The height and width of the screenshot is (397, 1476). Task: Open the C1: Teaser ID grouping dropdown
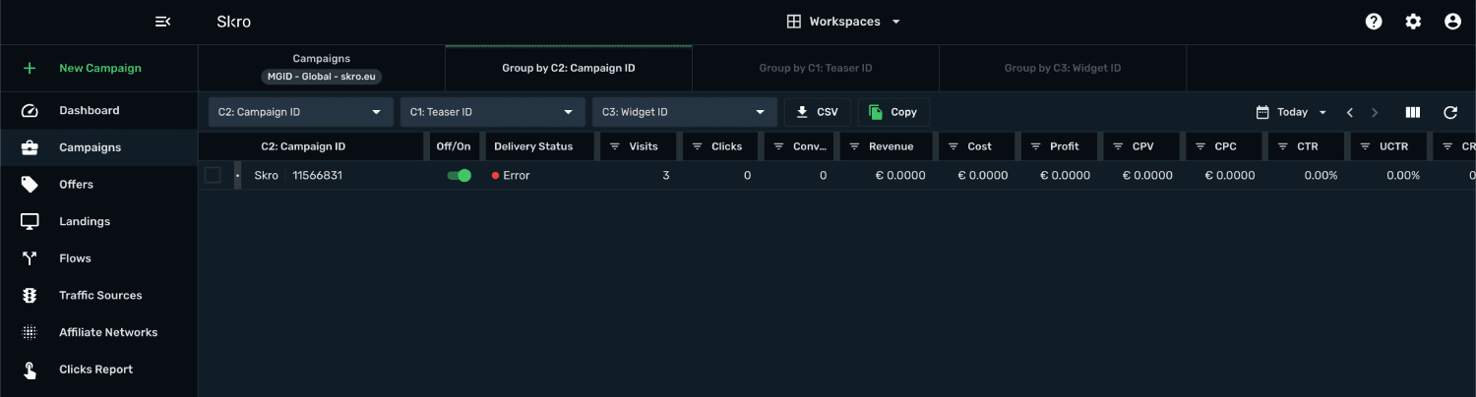[492, 112]
